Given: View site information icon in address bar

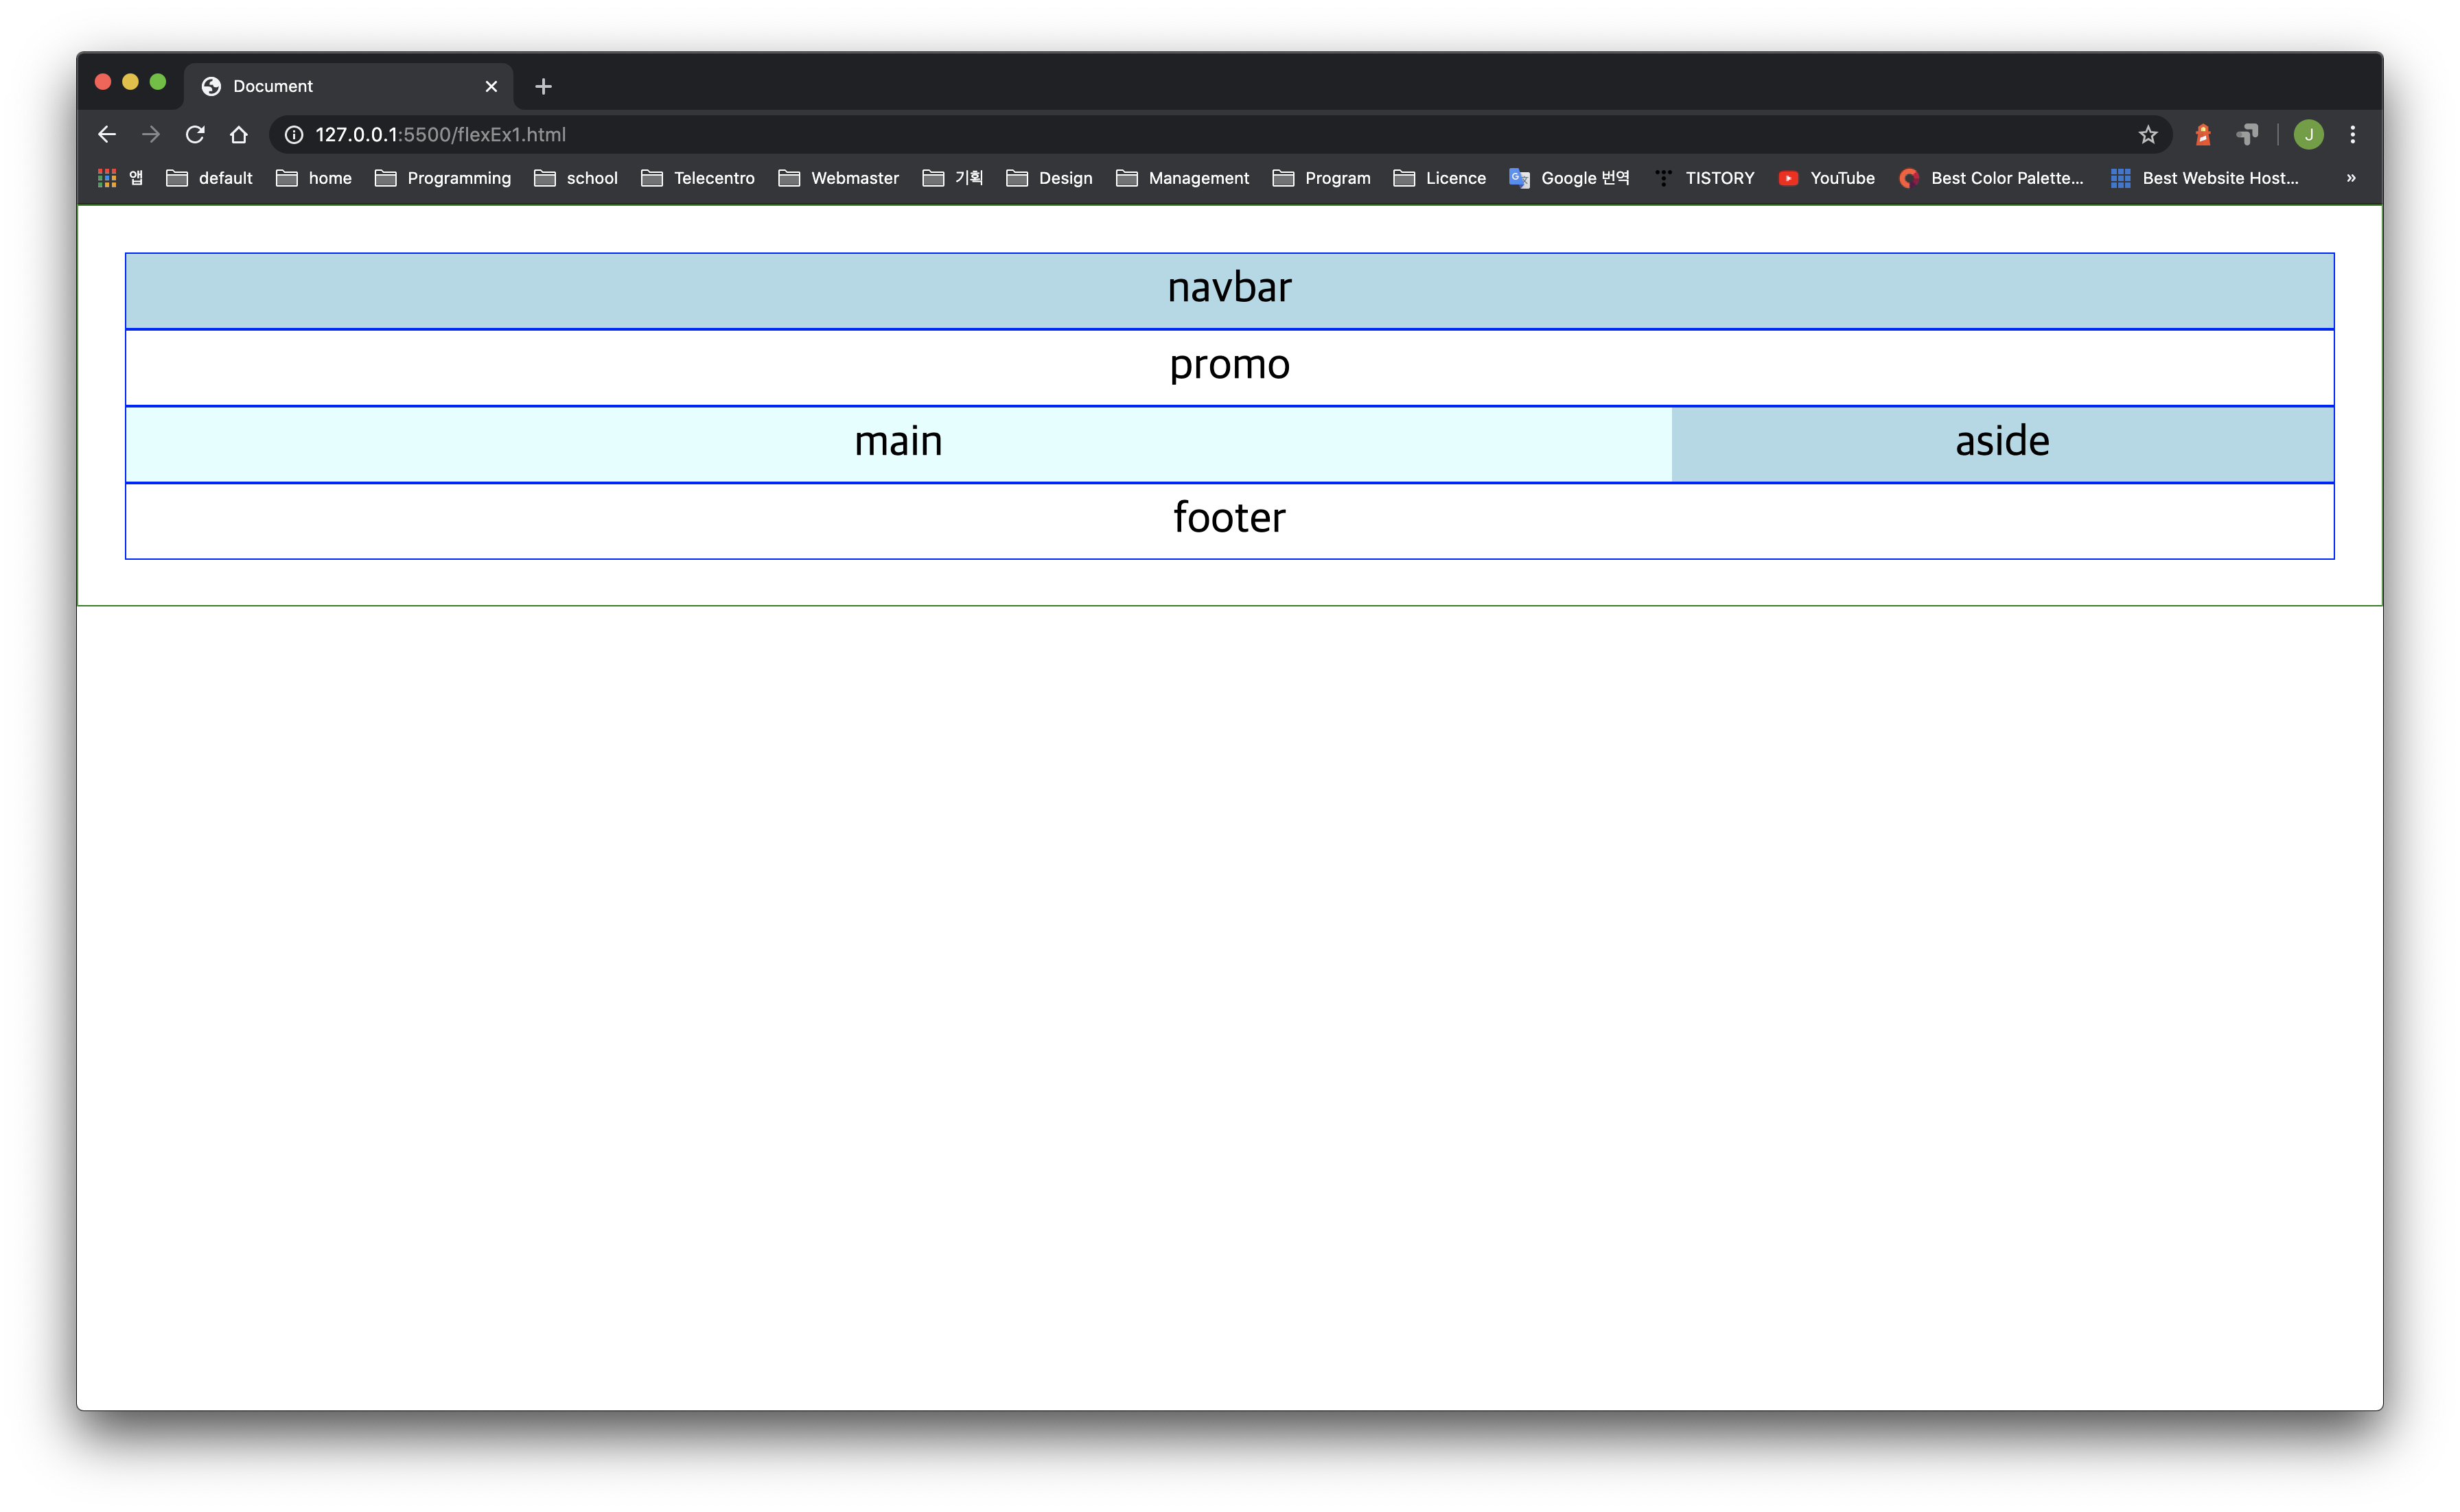Looking at the screenshot, I should point(294,134).
